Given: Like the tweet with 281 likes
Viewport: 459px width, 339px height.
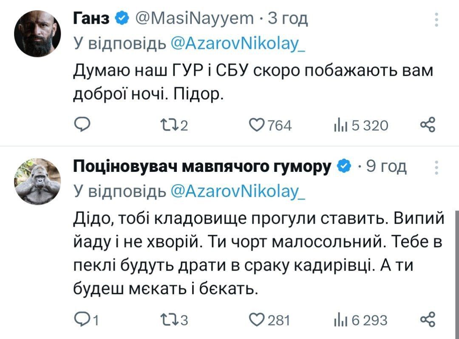Looking at the screenshot, I should click(x=258, y=319).
